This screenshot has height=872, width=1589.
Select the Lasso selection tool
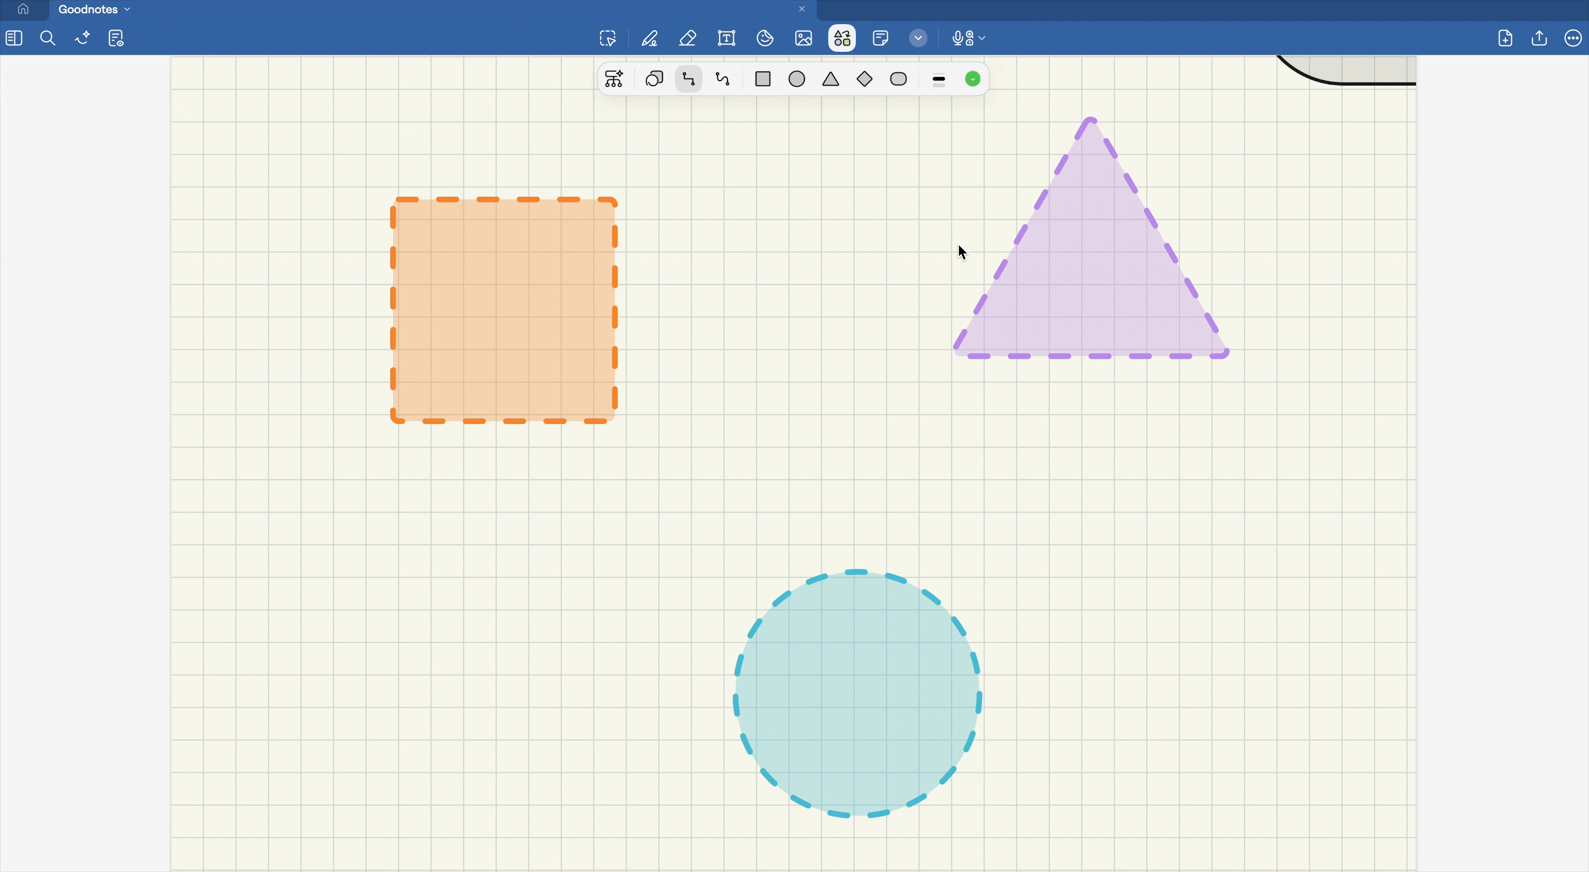(x=607, y=39)
